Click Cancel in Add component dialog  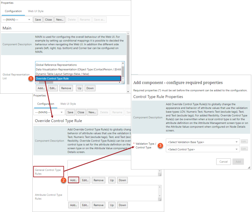click(224, 161)
